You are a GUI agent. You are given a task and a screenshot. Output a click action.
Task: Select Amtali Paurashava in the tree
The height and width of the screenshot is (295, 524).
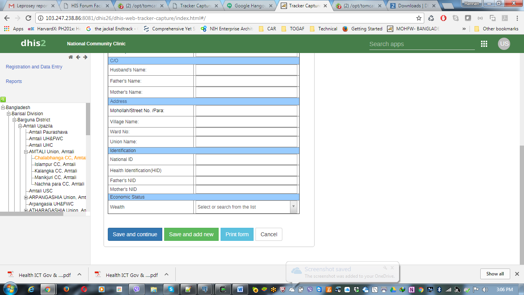coord(48,132)
